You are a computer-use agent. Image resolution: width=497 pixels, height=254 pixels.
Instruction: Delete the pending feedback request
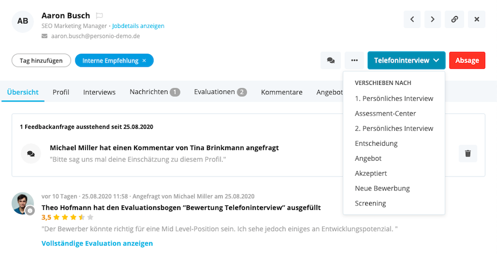468,154
